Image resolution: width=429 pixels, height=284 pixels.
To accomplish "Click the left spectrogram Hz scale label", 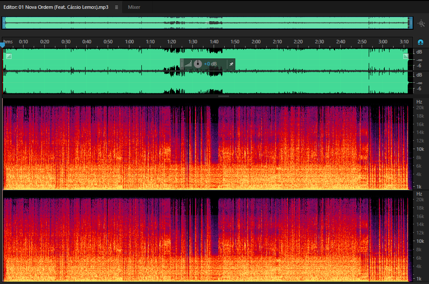I will 419,102.
